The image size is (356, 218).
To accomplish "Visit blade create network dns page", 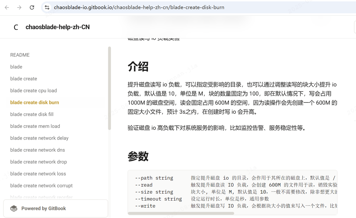I will point(38,150).
